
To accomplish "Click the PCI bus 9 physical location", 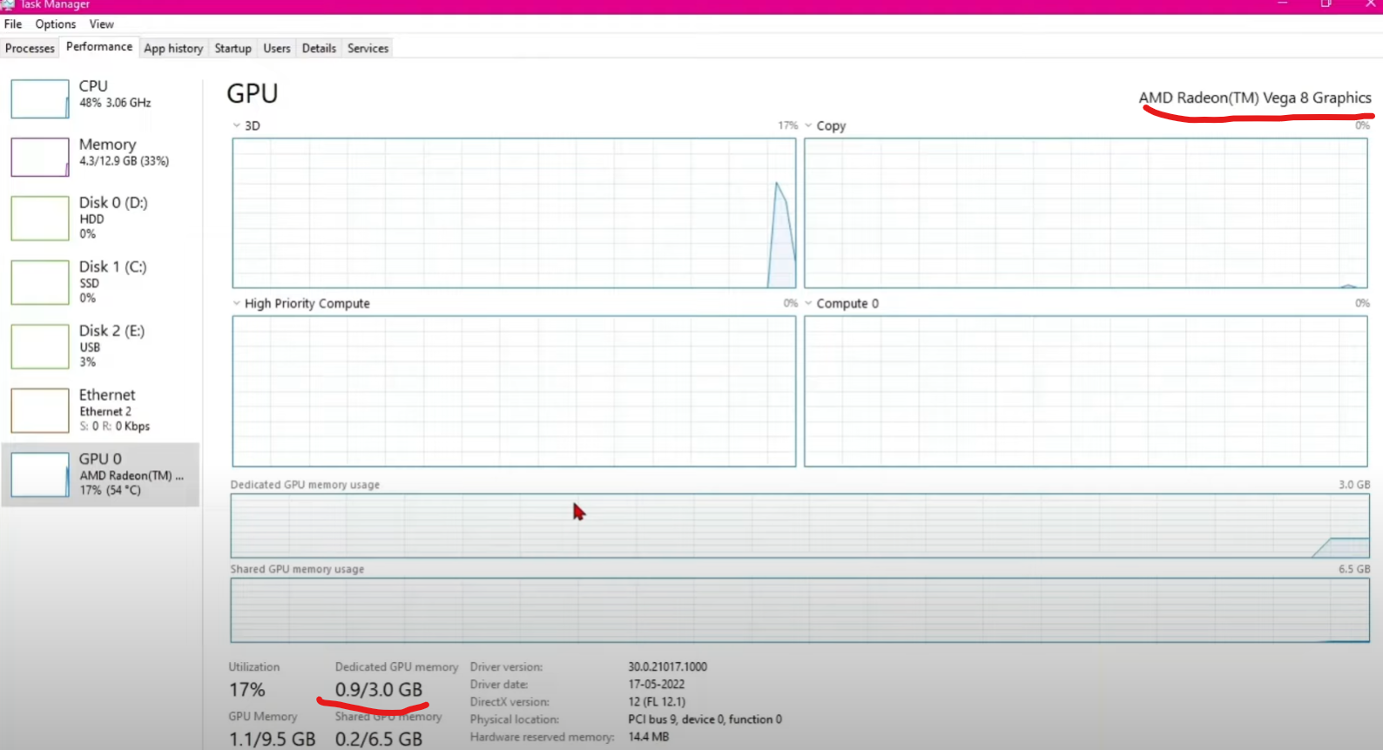I will click(x=705, y=720).
